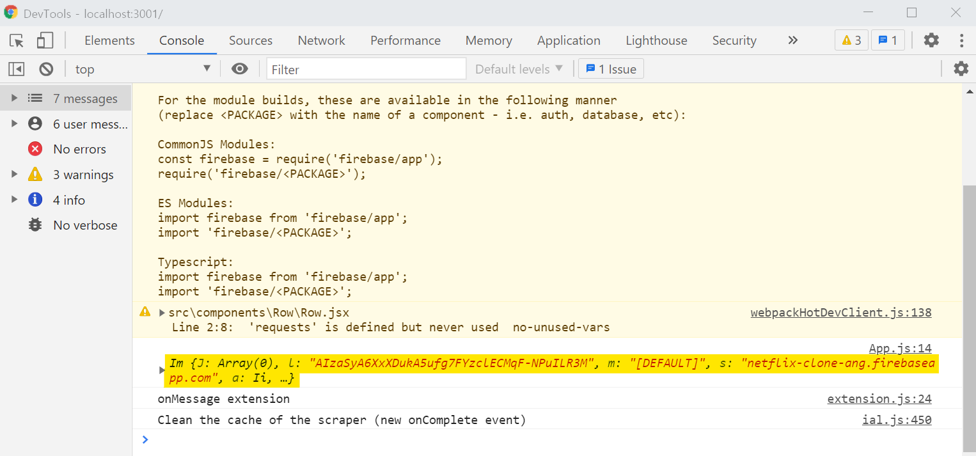Image resolution: width=976 pixels, height=456 pixels.
Task: Expand the logged Im object
Action: pos(162,370)
